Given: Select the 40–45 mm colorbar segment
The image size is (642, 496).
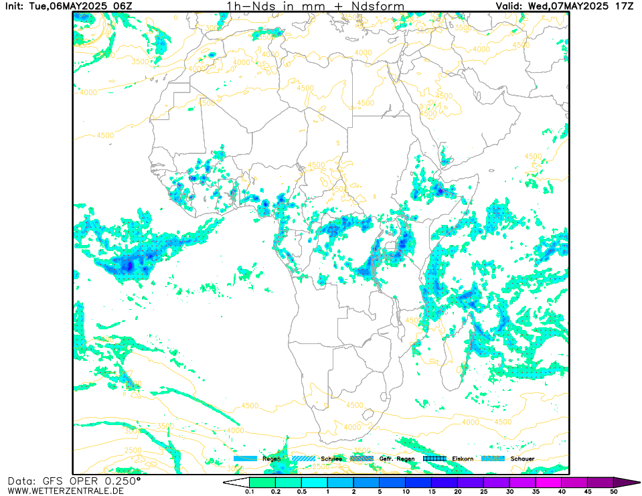Looking at the screenshot, I should (x=574, y=482).
